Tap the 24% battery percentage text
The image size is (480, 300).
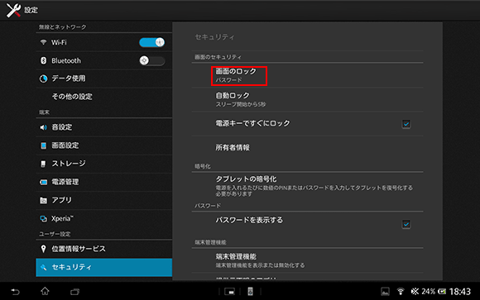tap(428, 292)
